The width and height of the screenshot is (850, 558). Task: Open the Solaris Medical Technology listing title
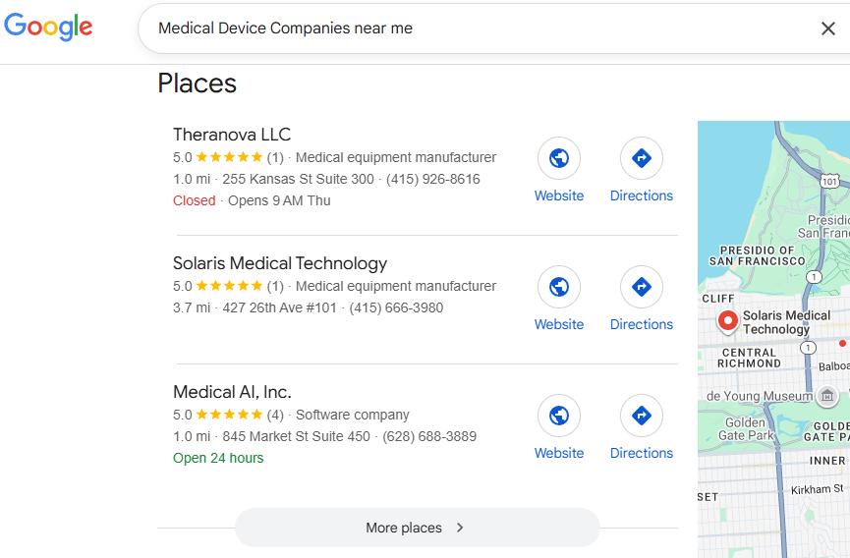280,263
